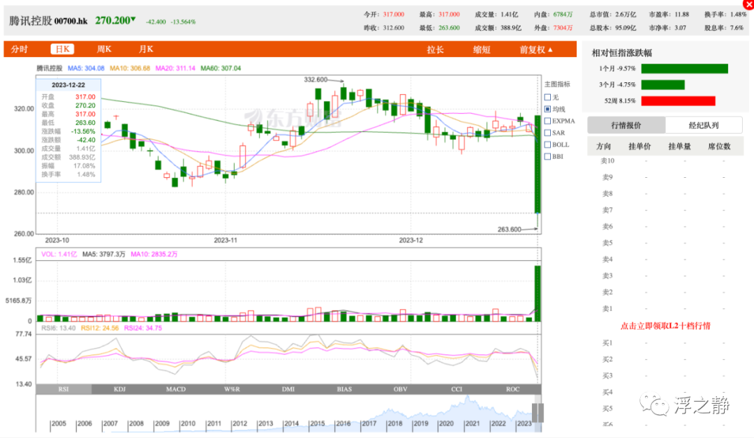Image resolution: width=754 pixels, height=438 pixels.
Task: Close the stock chart panel
Action: click(x=748, y=4)
